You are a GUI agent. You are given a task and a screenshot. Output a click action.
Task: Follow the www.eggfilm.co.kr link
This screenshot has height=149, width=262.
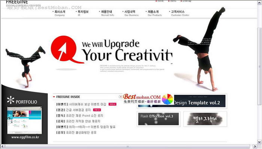[x=25, y=137]
